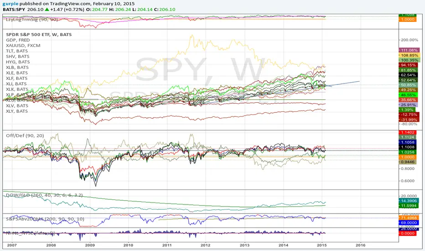Click the 2009 year label on time axis
Image resolution: width=425 pixels, height=251 pixels.
point(90,246)
